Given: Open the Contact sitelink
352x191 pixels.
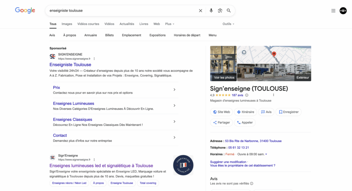Looking at the screenshot, I should pos(60,135).
